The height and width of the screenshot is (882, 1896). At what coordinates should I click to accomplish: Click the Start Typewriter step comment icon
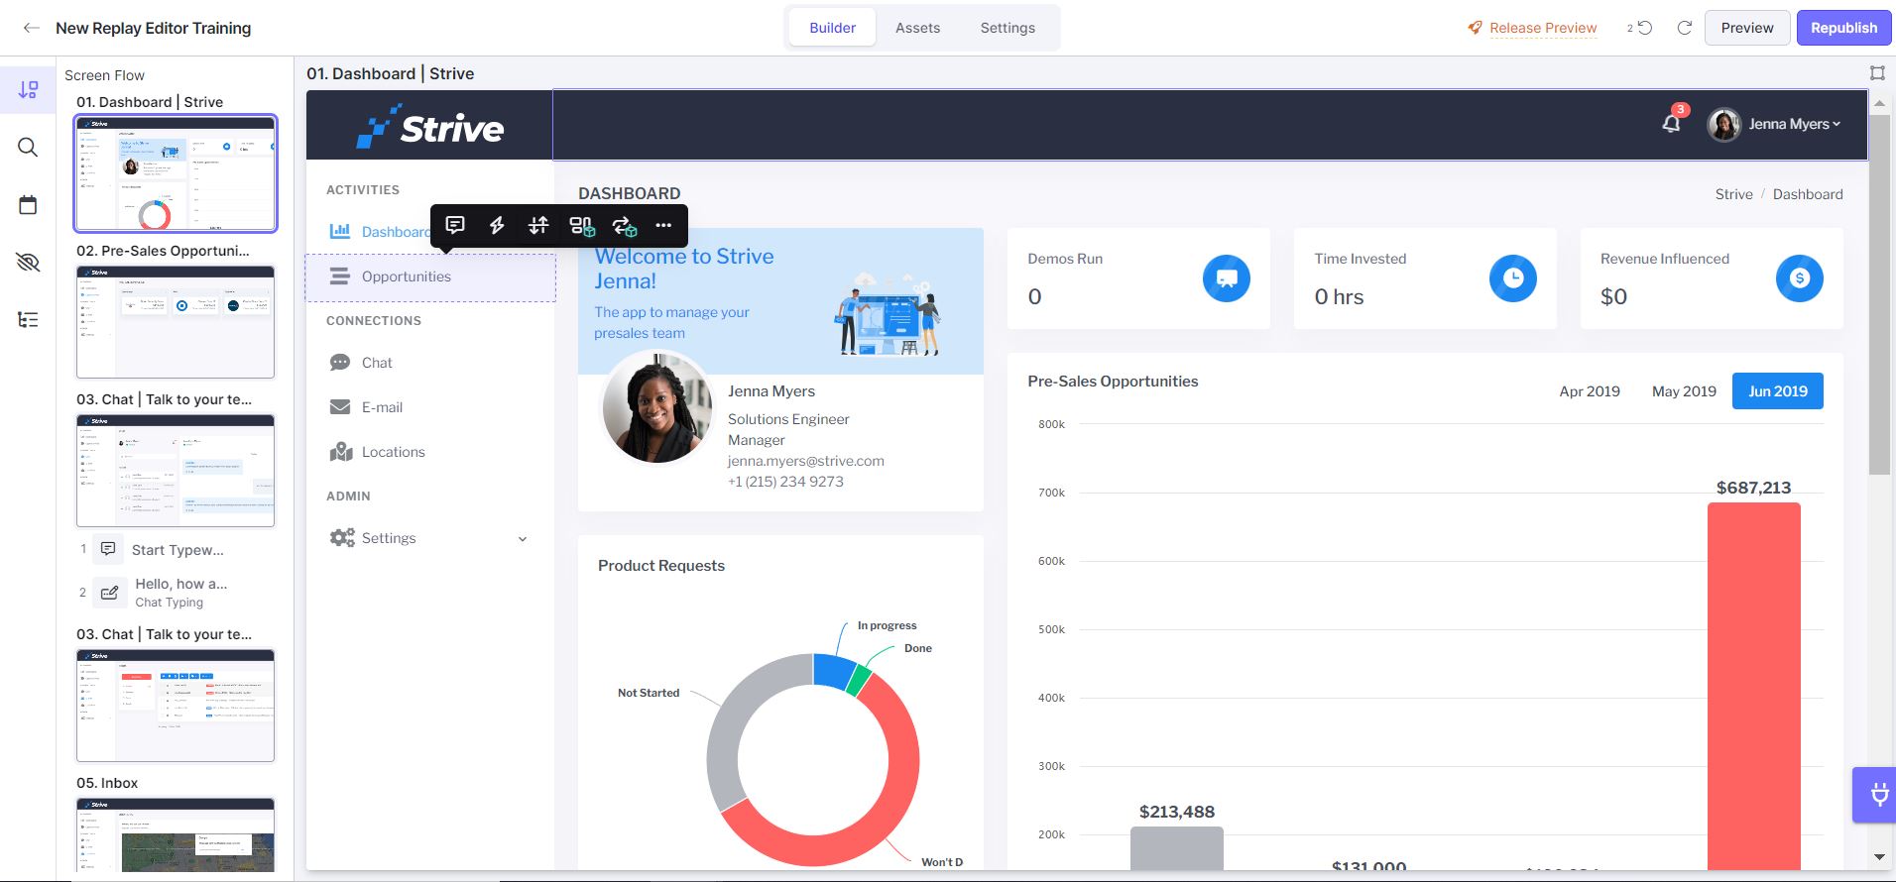click(x=108, y=549)
